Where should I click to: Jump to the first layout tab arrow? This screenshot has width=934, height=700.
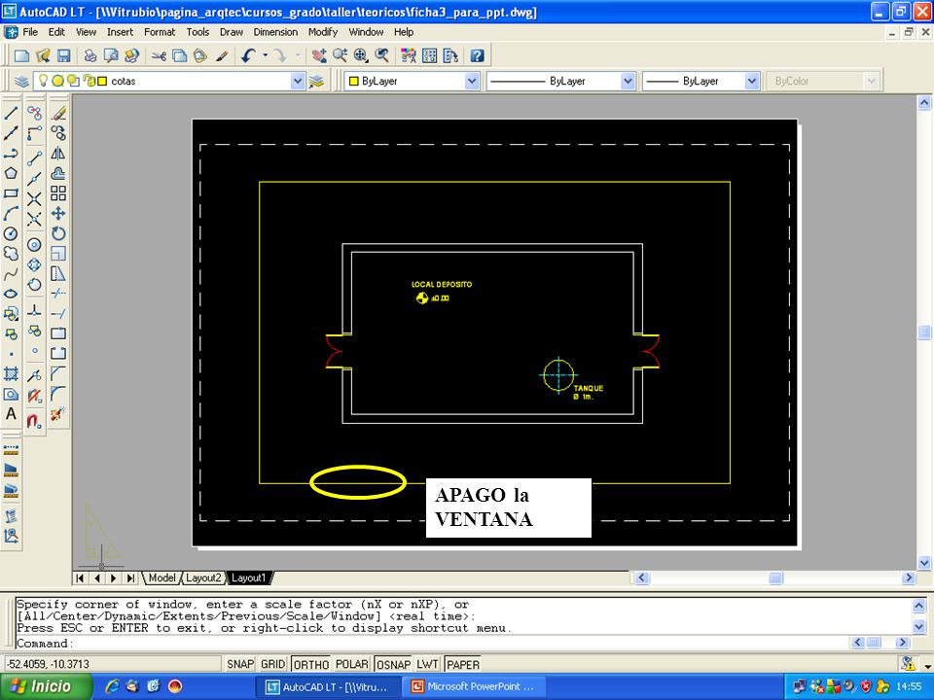[x=80, y=577]
